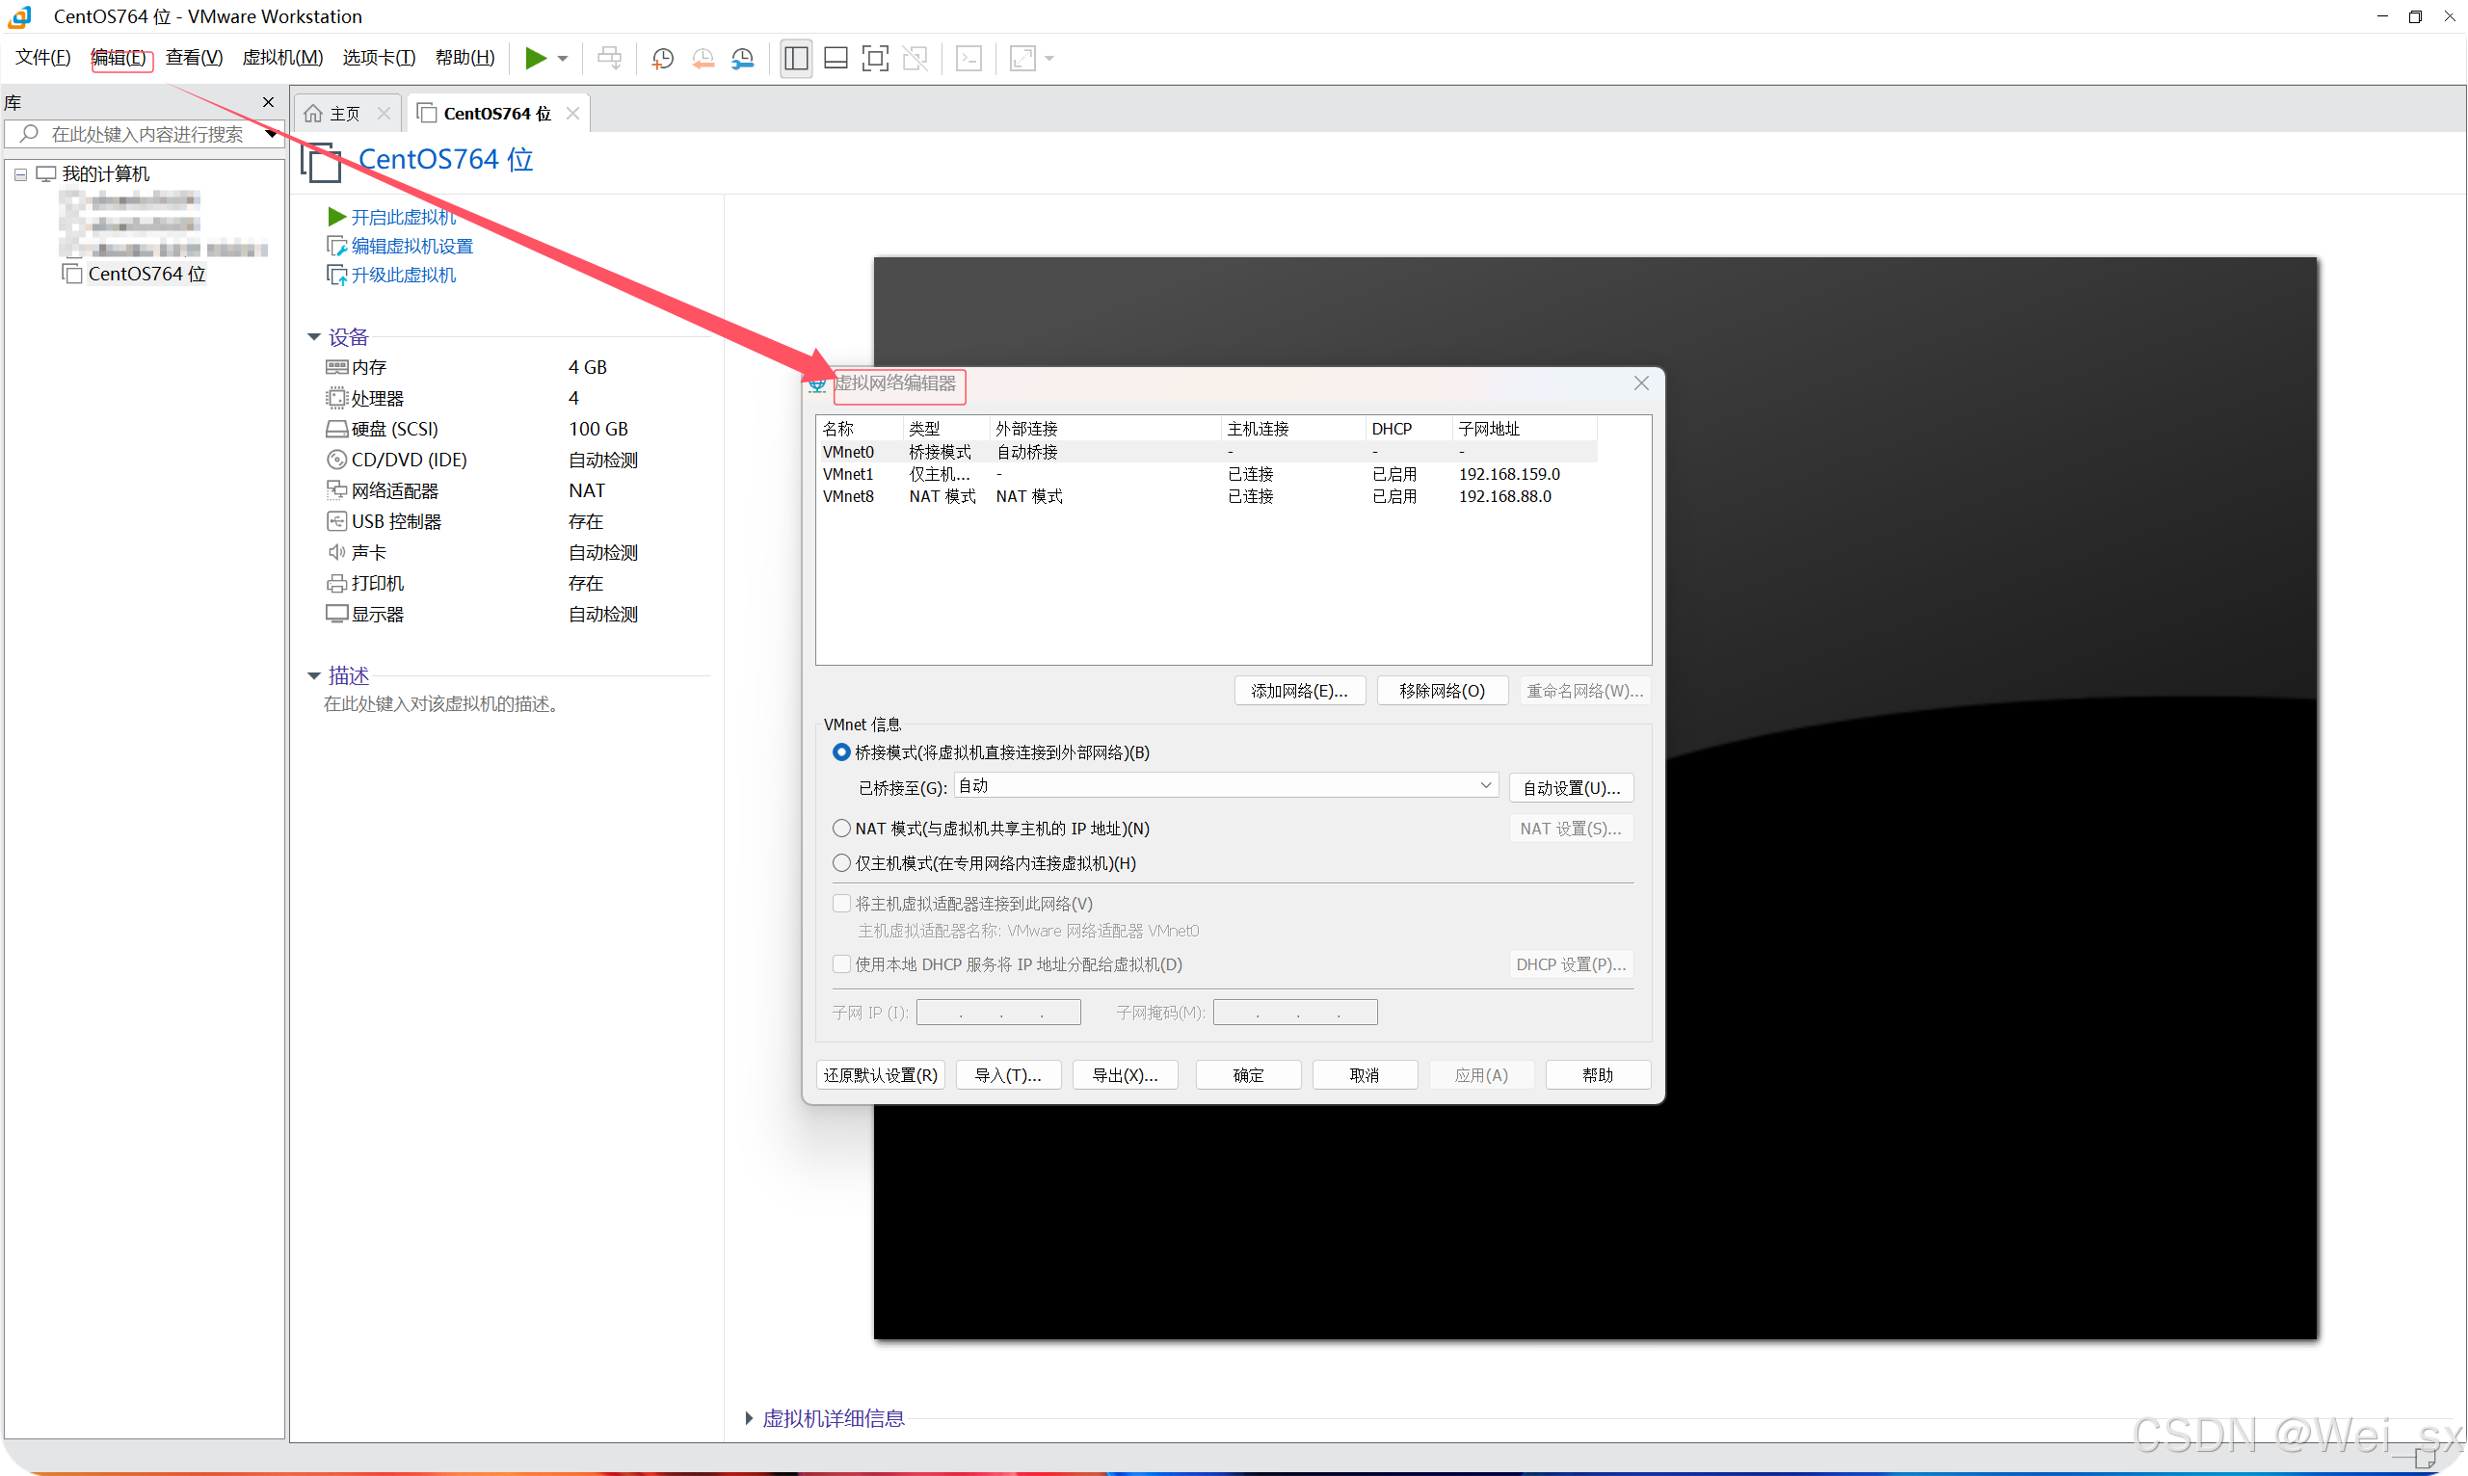Expand the 虚拟机详细信息 section
This screenshot has width=2468, height=1476.
pos(749,1417)
